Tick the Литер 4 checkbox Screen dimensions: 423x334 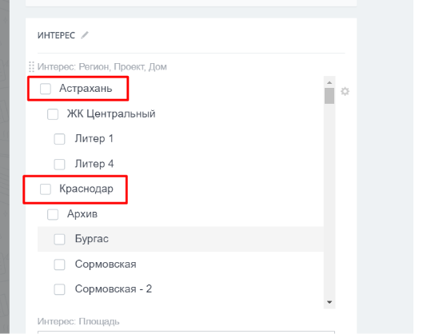pyautogui.click(x=59, y=164)
